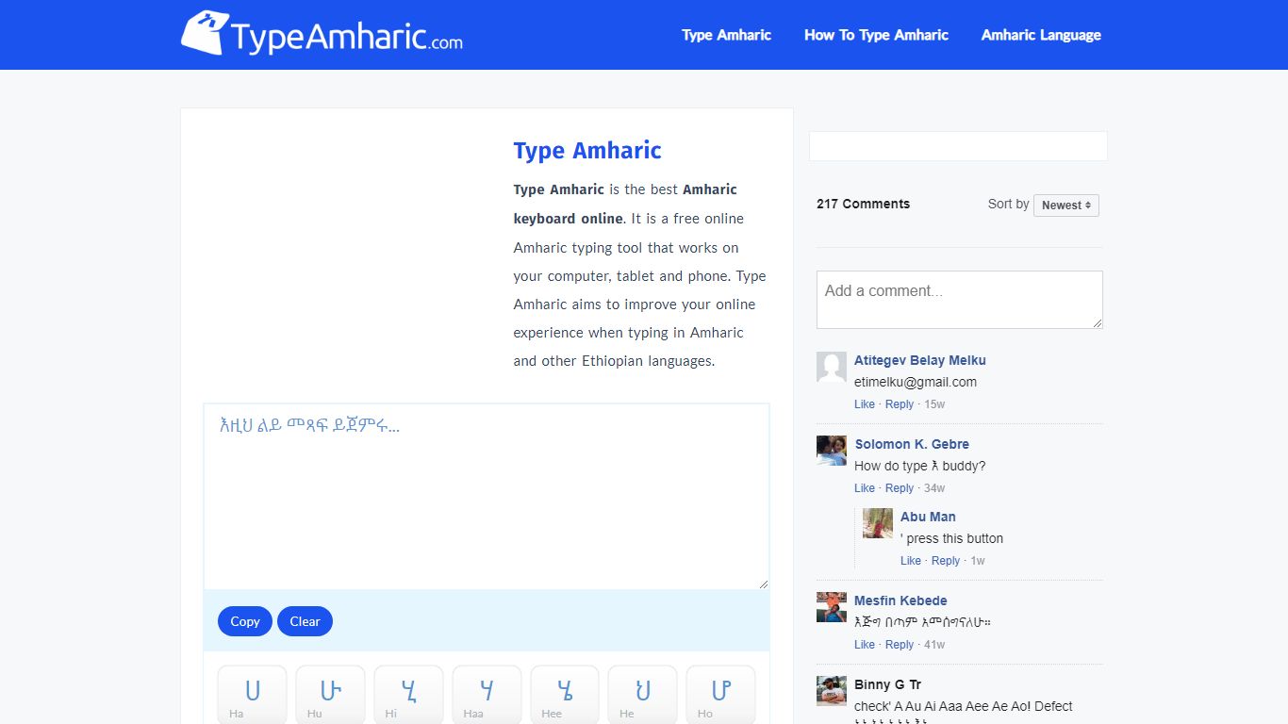This screenshot has height=724, width=1288.
Task: Click Binny G Tr's avatar
Action: 832,691
